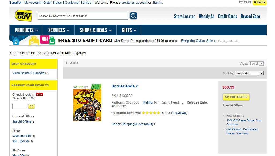Switch language to Español

16,3
